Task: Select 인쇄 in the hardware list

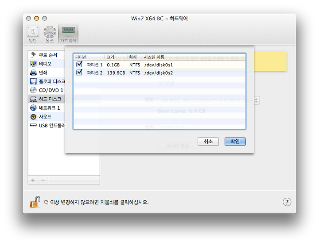Action: click(x=47, y=73)
